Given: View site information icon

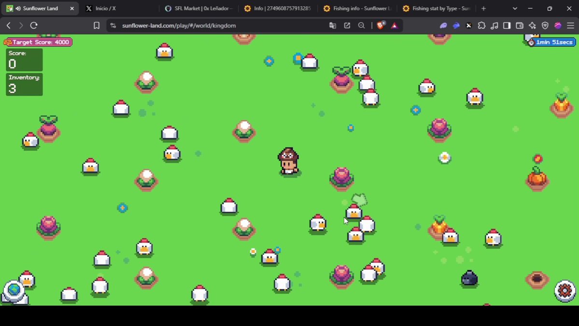Looking at the screenshot, I should click(113, 26).
